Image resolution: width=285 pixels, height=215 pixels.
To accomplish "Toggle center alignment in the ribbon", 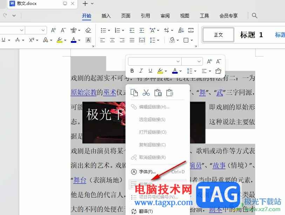I will [x=112, y=40].
